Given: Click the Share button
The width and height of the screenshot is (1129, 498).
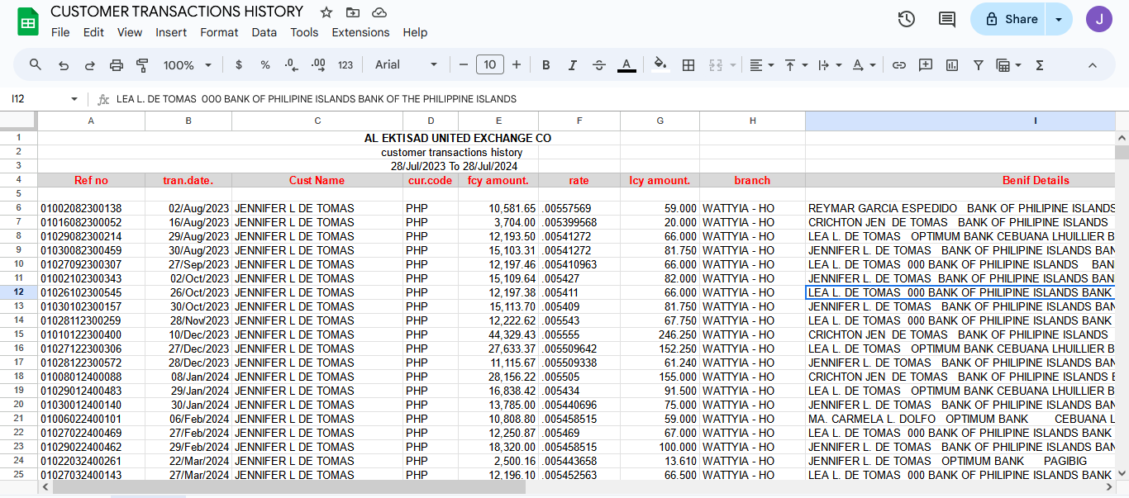Looking at the screenshot, I should click(1010, 19).
